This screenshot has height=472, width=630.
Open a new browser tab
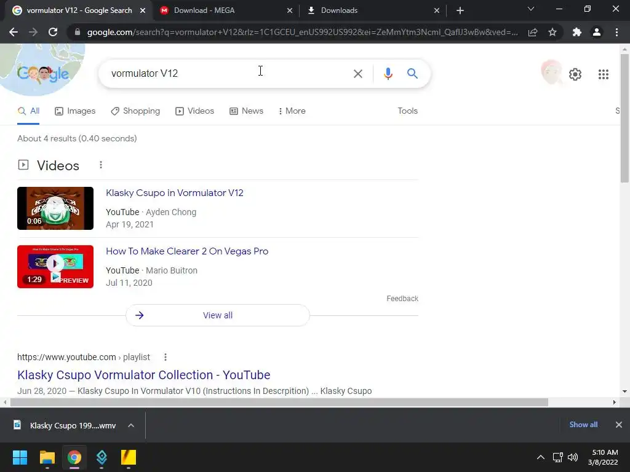(460, 10)
